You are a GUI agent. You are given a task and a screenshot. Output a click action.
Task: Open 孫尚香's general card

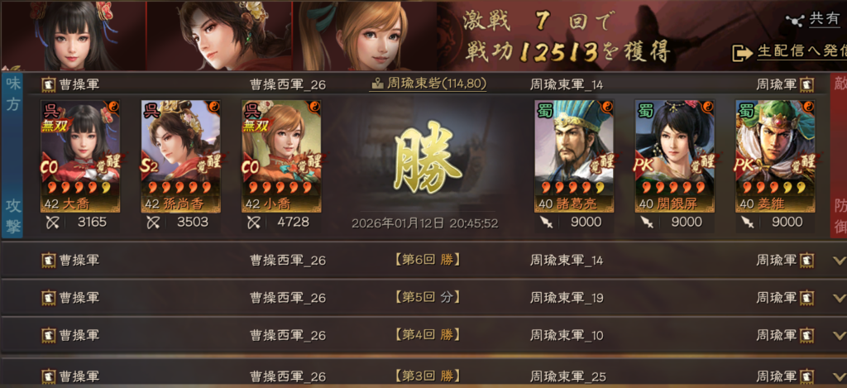coord(180,156)
